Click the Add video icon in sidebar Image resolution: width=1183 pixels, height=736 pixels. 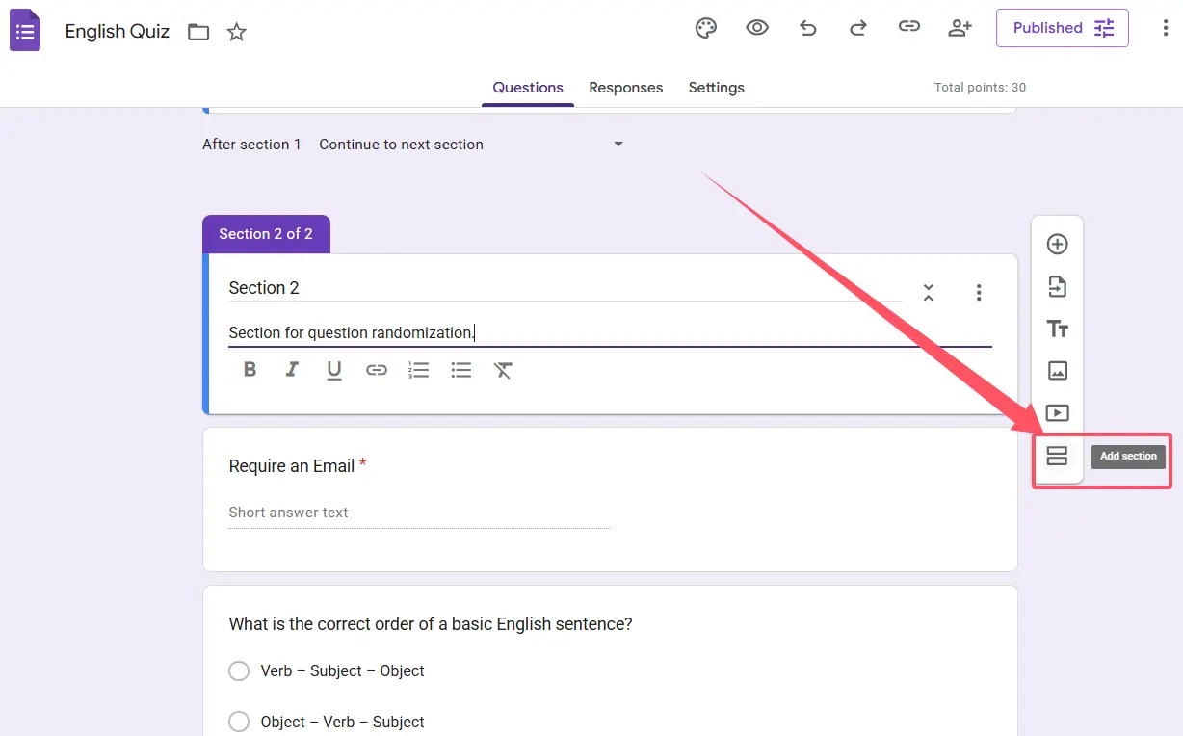tap(1057, 413)
